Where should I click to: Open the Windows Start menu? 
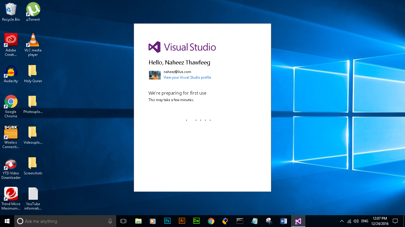click(x=7, y=221)
